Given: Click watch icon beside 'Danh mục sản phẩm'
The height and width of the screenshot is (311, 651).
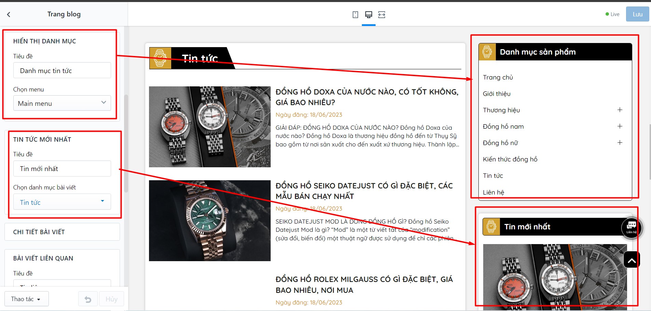Looking at the screenshot, I should click(x=487, y=52).
